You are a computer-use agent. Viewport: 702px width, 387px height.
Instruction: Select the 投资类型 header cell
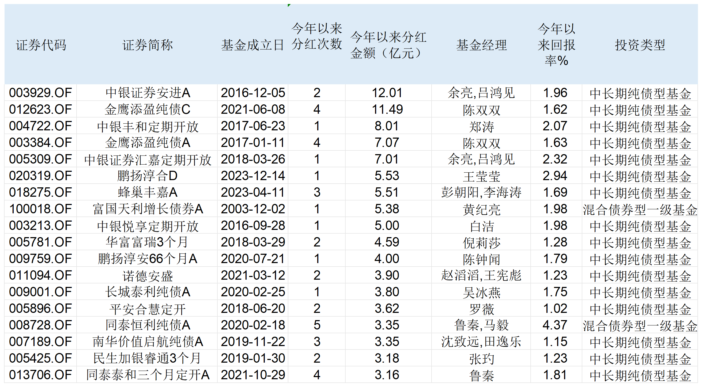(x=640, y=45)
